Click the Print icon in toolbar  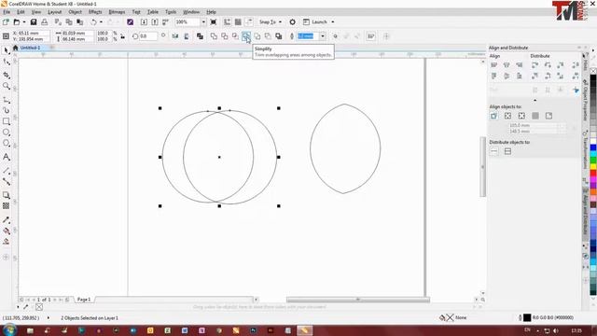coord(45,22)
